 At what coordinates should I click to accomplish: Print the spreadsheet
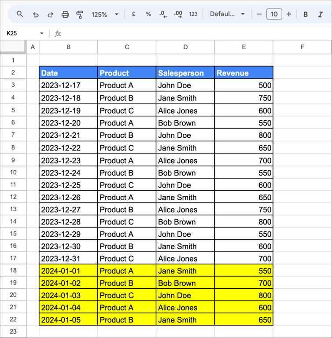point(65,15)
